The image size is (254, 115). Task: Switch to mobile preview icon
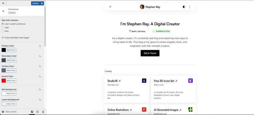point(43,112)
